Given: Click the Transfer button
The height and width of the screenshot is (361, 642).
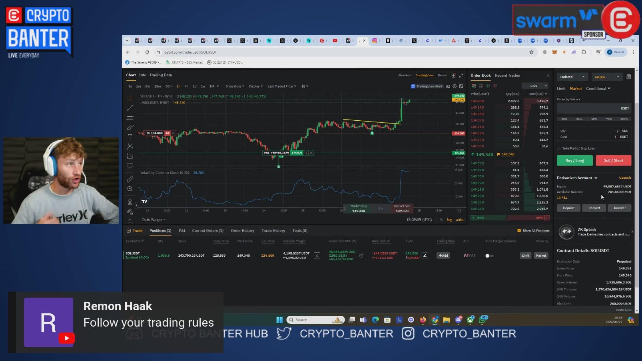Looking at the screenshot, I should 619,208.
